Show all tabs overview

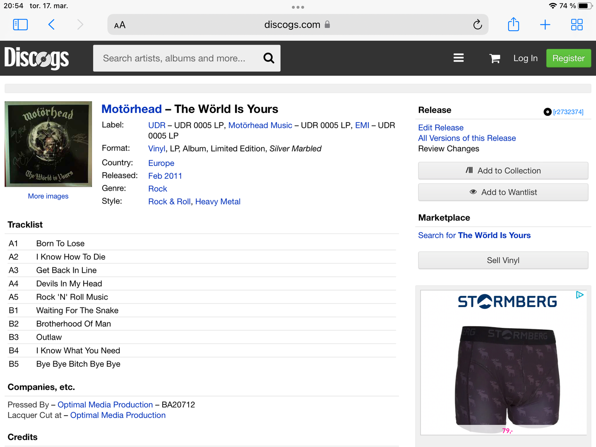click(x=577, y=25)
